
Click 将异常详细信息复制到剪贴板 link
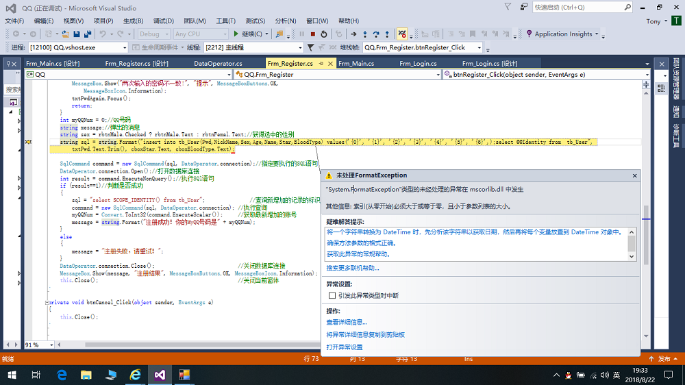(x=366, y=335)
